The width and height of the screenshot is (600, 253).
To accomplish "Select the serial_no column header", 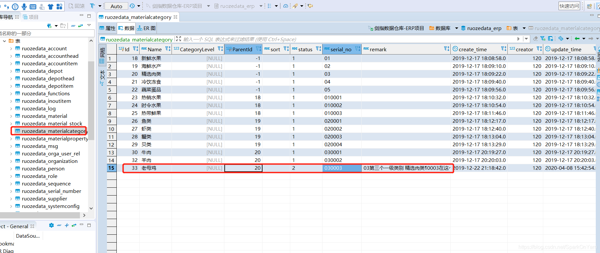I will tap(342, 49).
